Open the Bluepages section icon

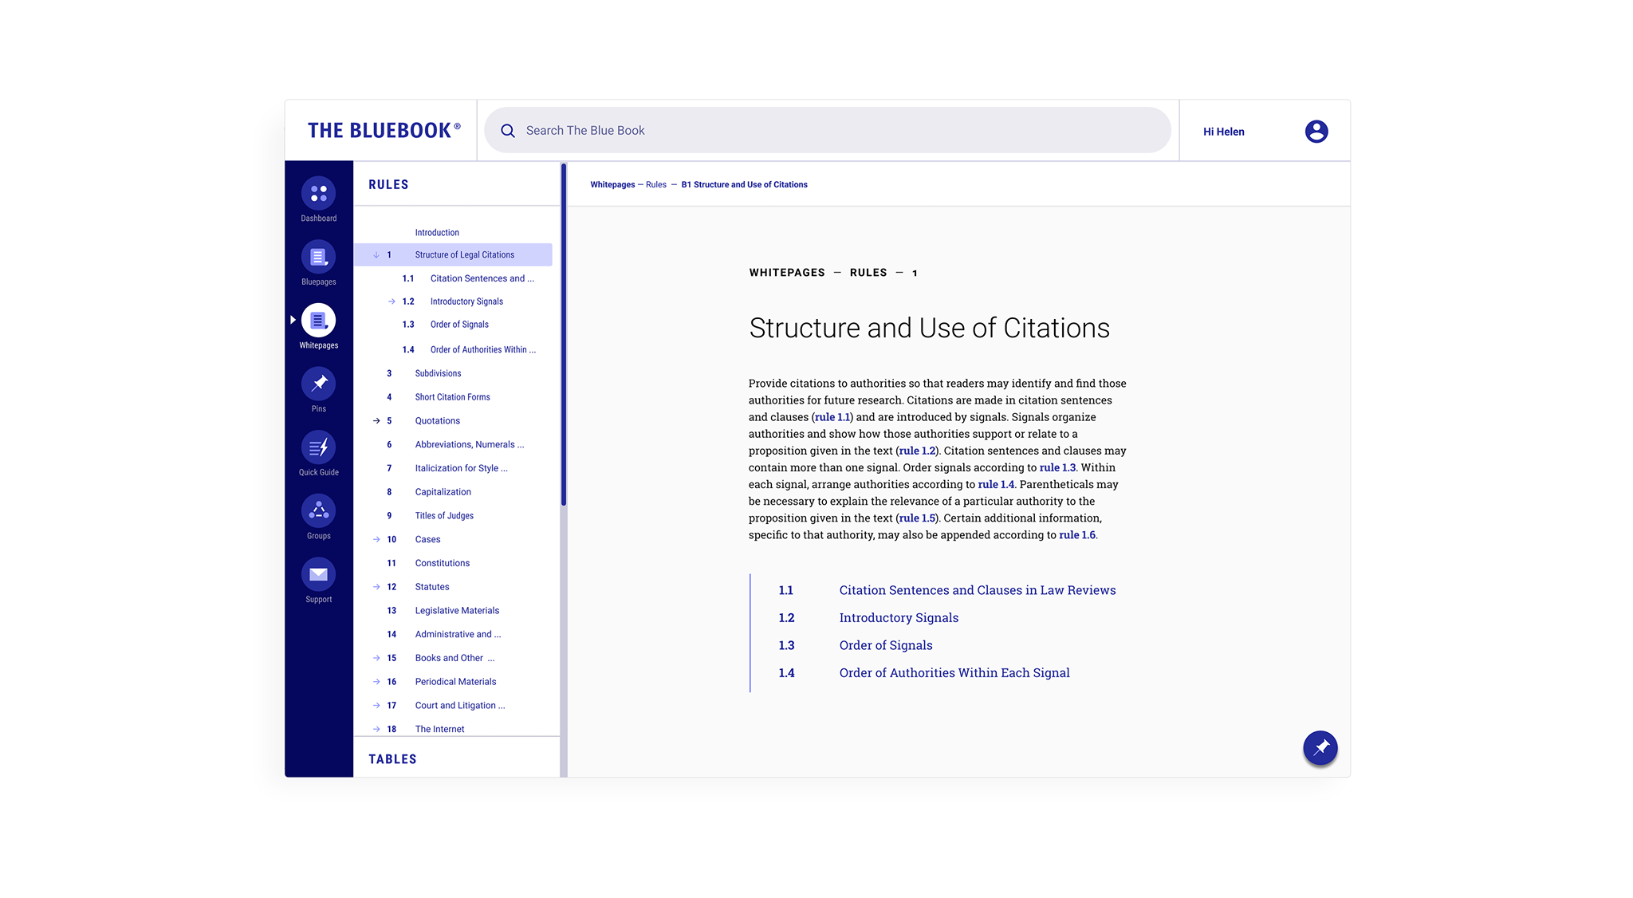pyautogui.click(x=318, y=257)
